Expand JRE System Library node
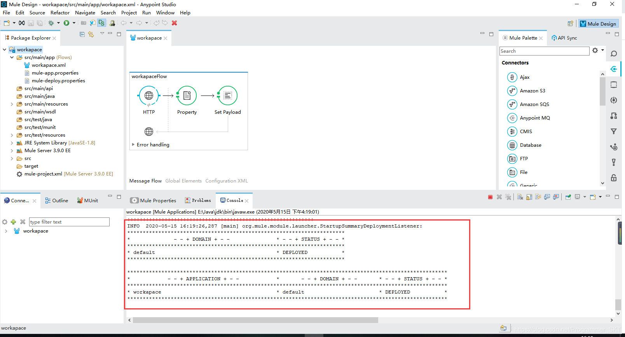625x337 pixels. point(12,143)
